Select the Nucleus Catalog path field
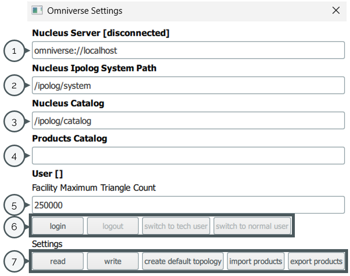The width and height of the screenshot is (350, 276). tap(188, 121)
